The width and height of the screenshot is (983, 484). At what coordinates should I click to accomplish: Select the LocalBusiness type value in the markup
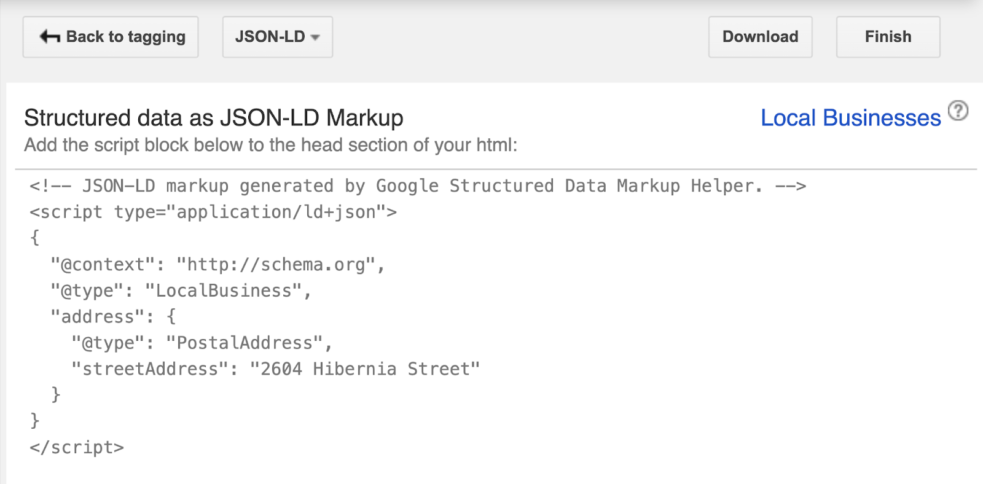point(228,290)
